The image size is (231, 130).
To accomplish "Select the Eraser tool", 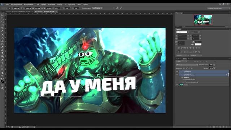I will 2,47.
